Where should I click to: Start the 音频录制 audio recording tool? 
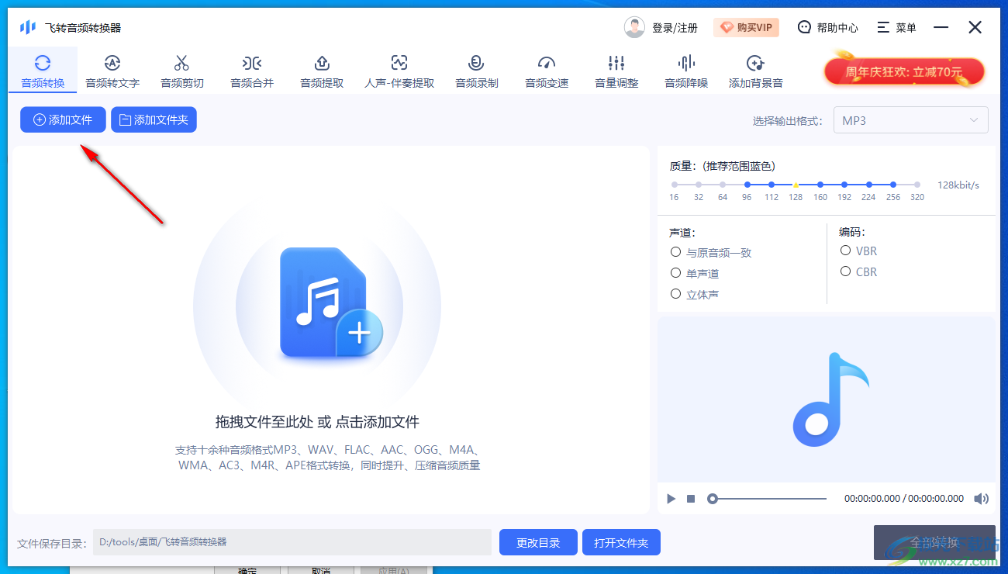[x=476, y=70]
